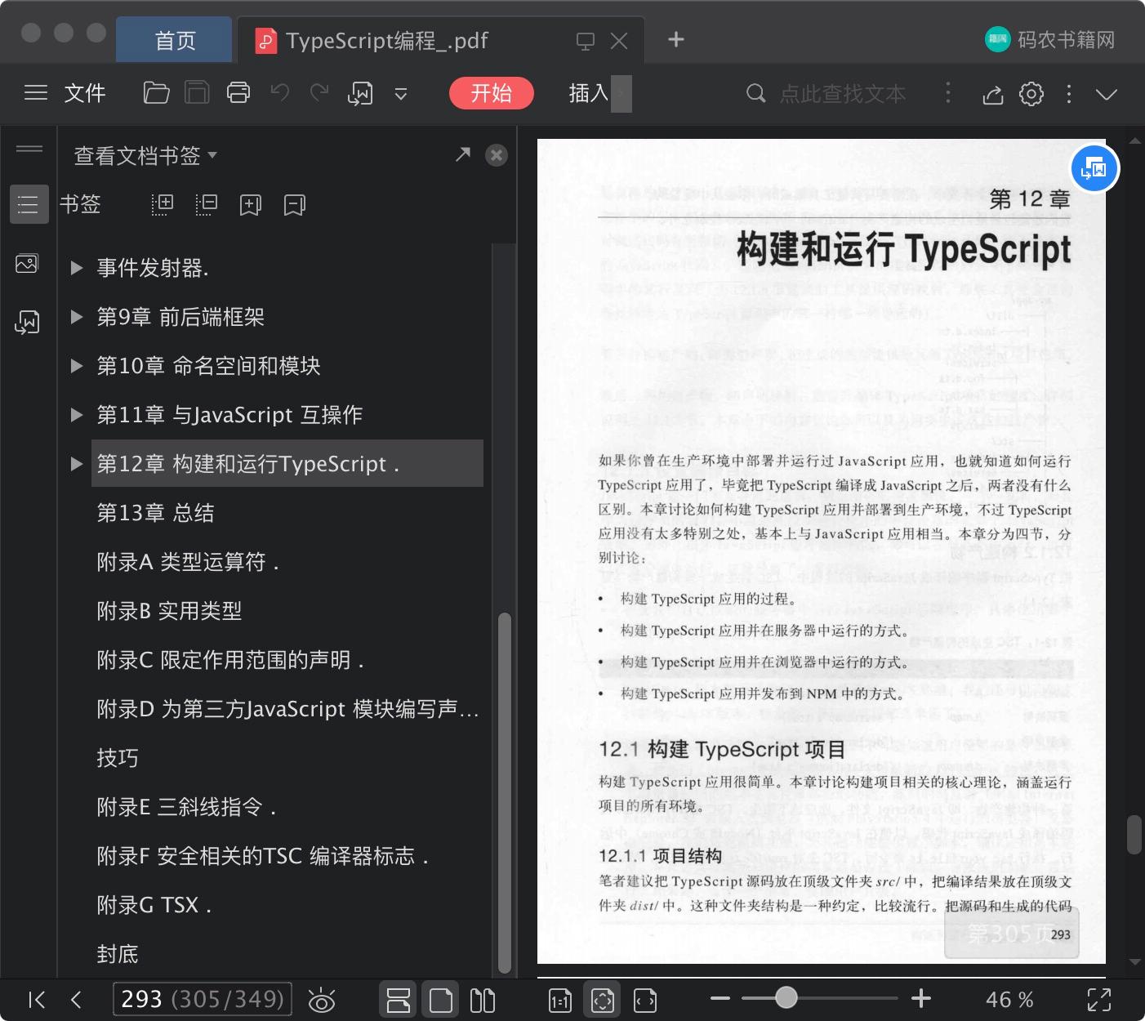
Task: Go to 封底 bookmark
Action: click(118, 954)
